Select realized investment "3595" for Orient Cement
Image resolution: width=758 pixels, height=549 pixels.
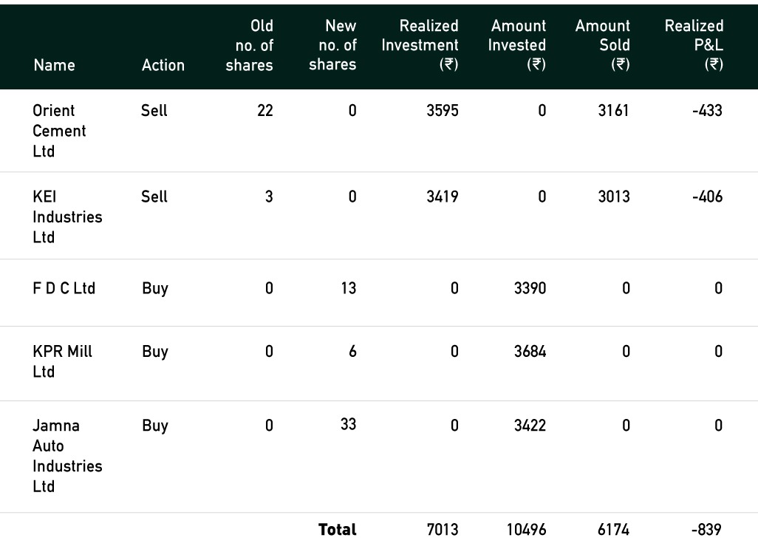[x=443, y=111]
